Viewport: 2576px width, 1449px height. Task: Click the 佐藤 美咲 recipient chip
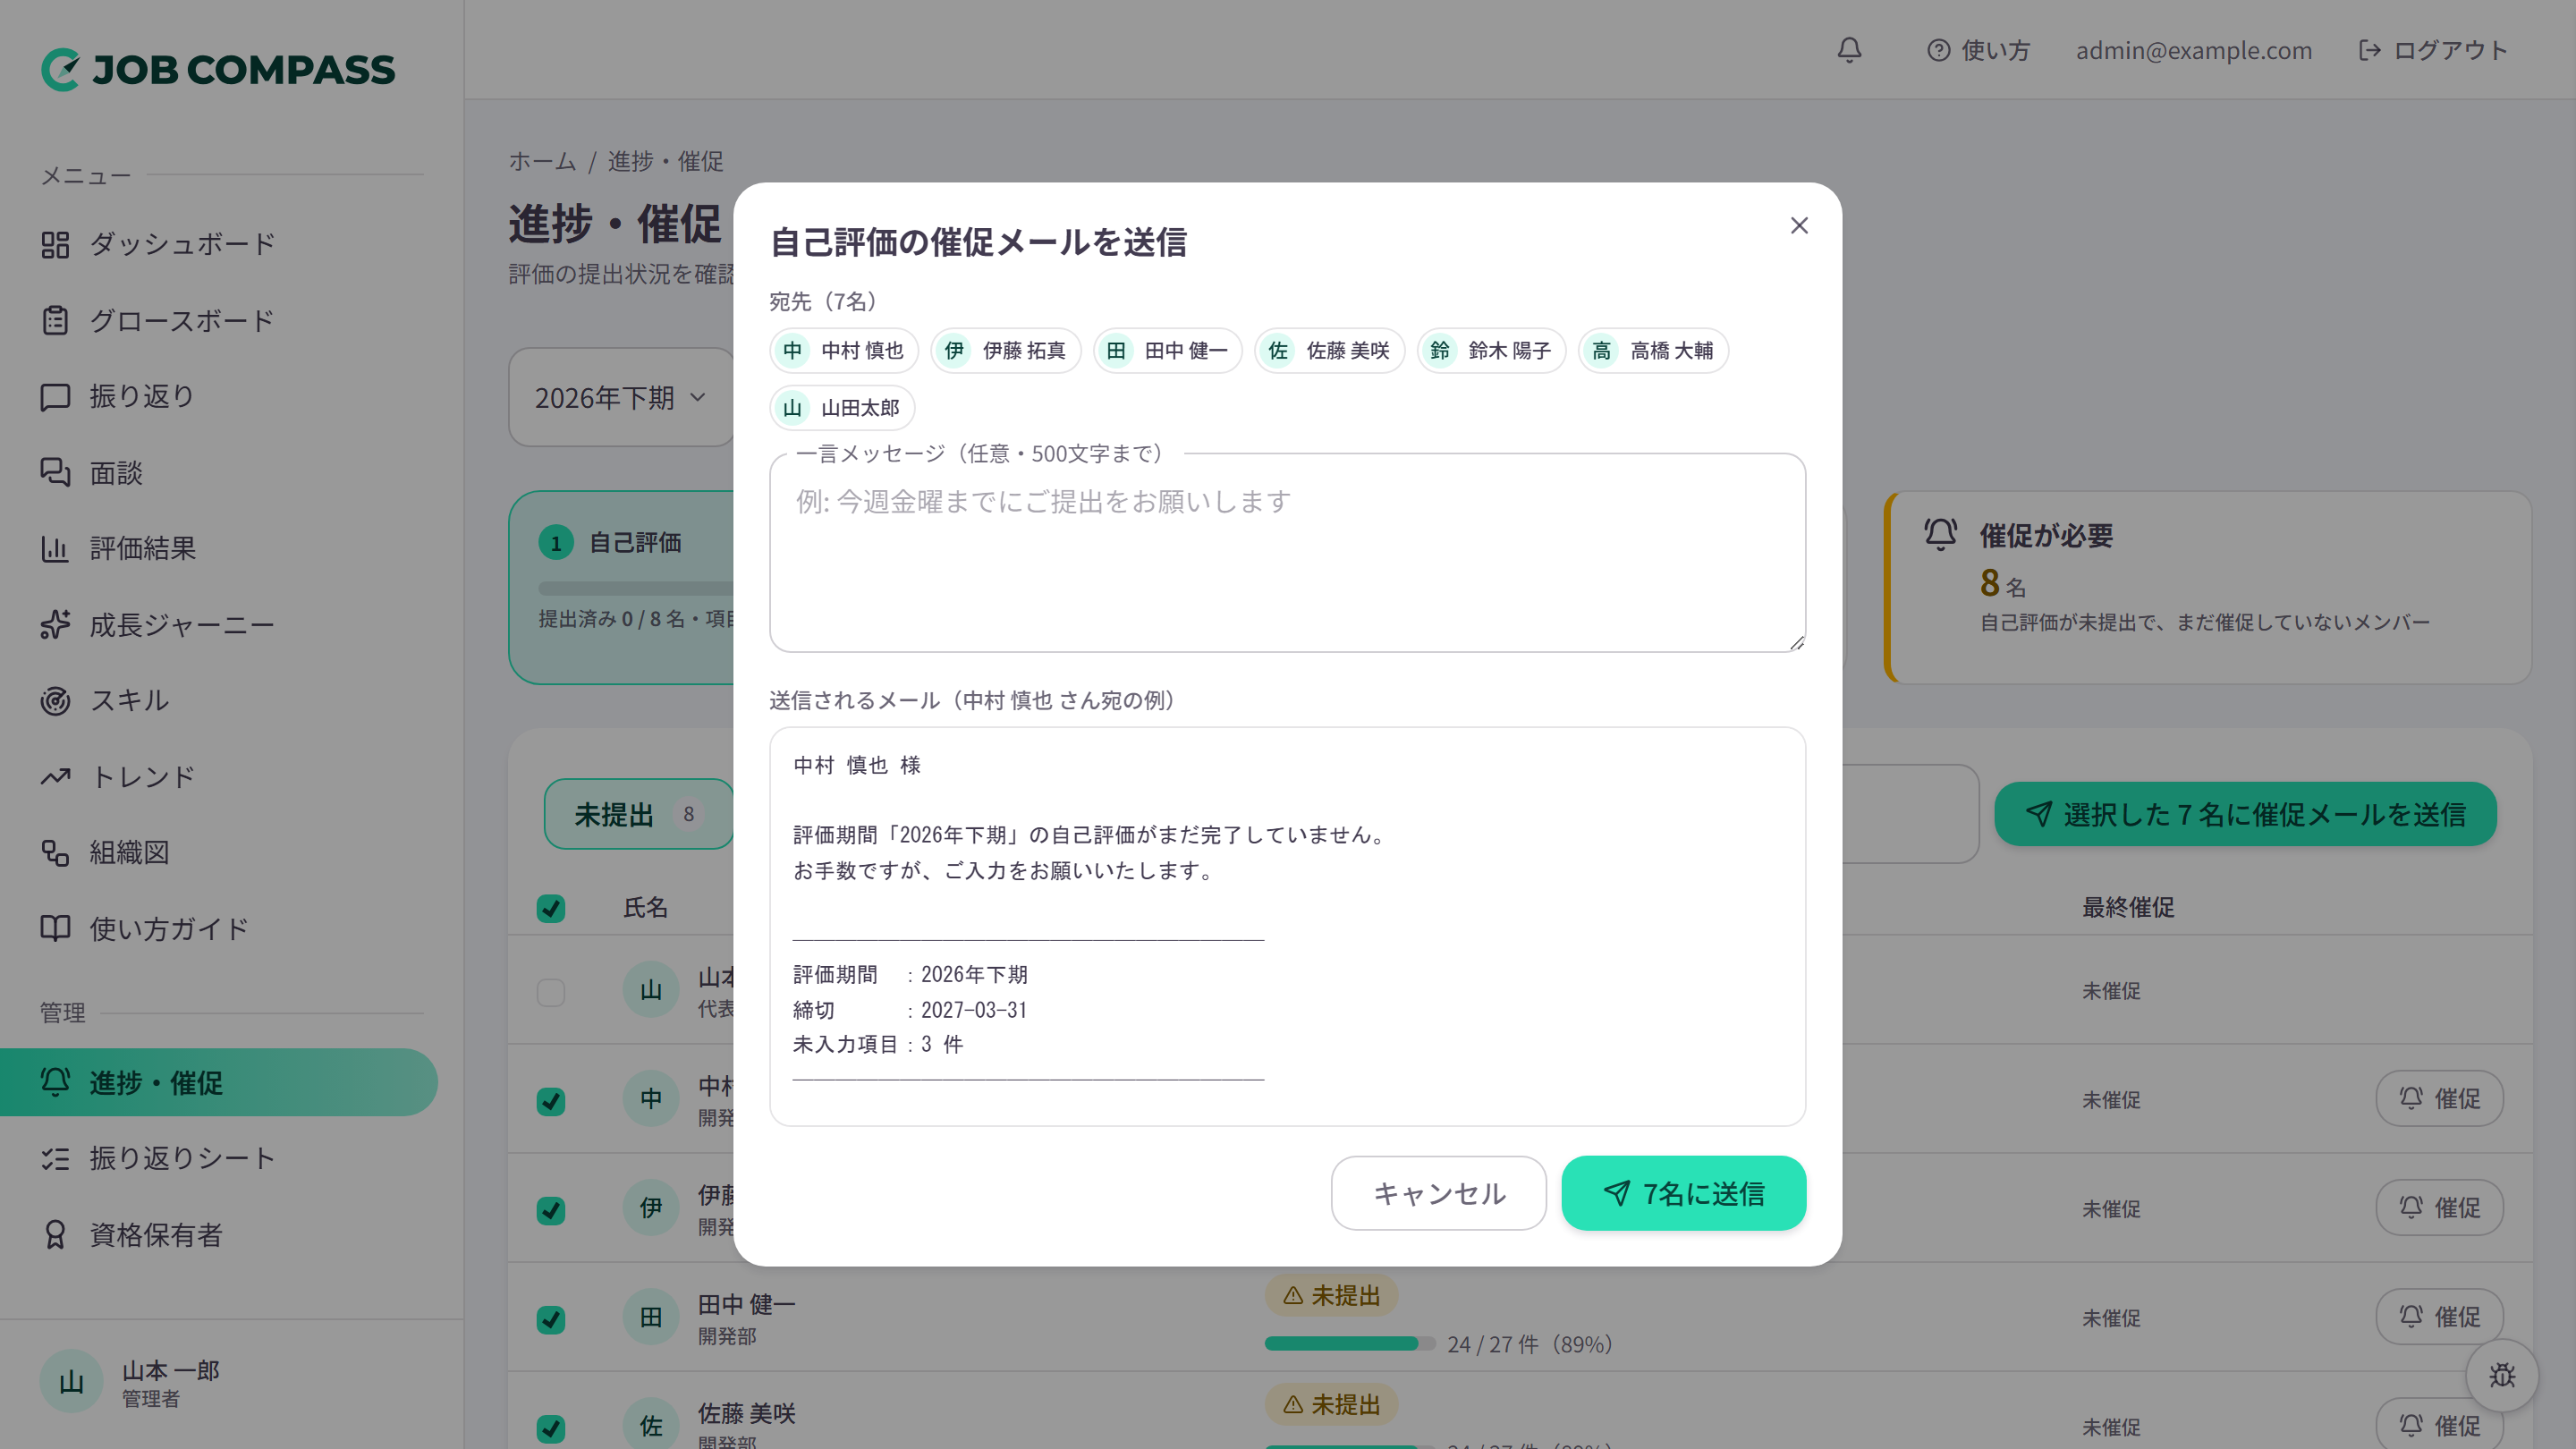1330,351
